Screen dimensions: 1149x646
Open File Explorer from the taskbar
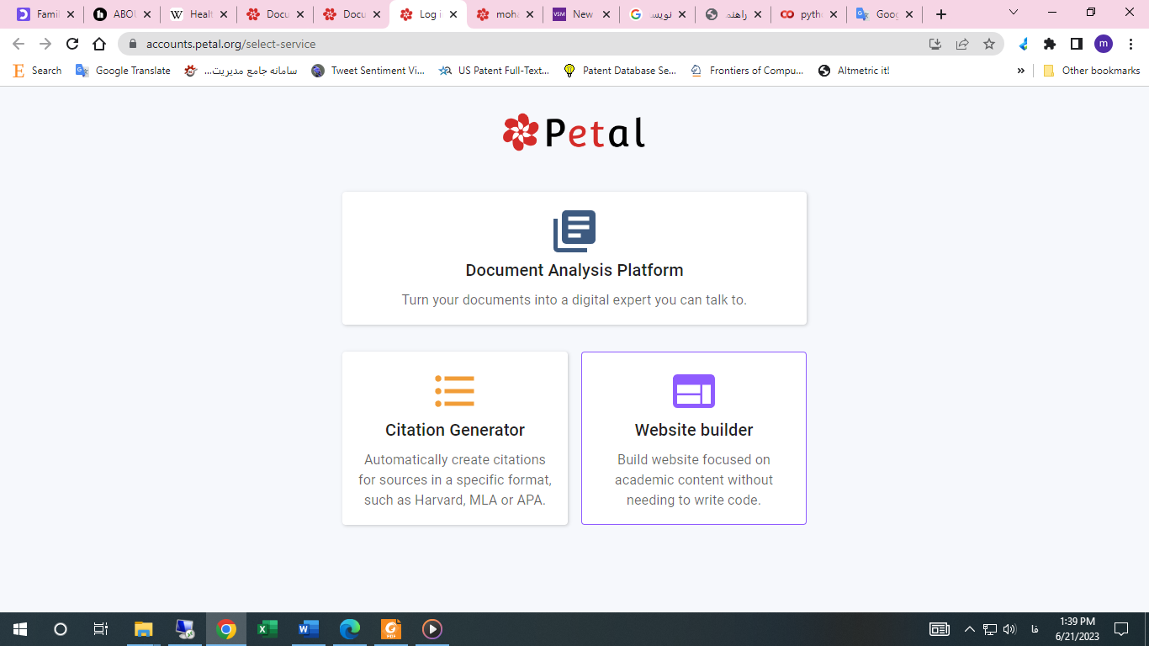point(144,628)
